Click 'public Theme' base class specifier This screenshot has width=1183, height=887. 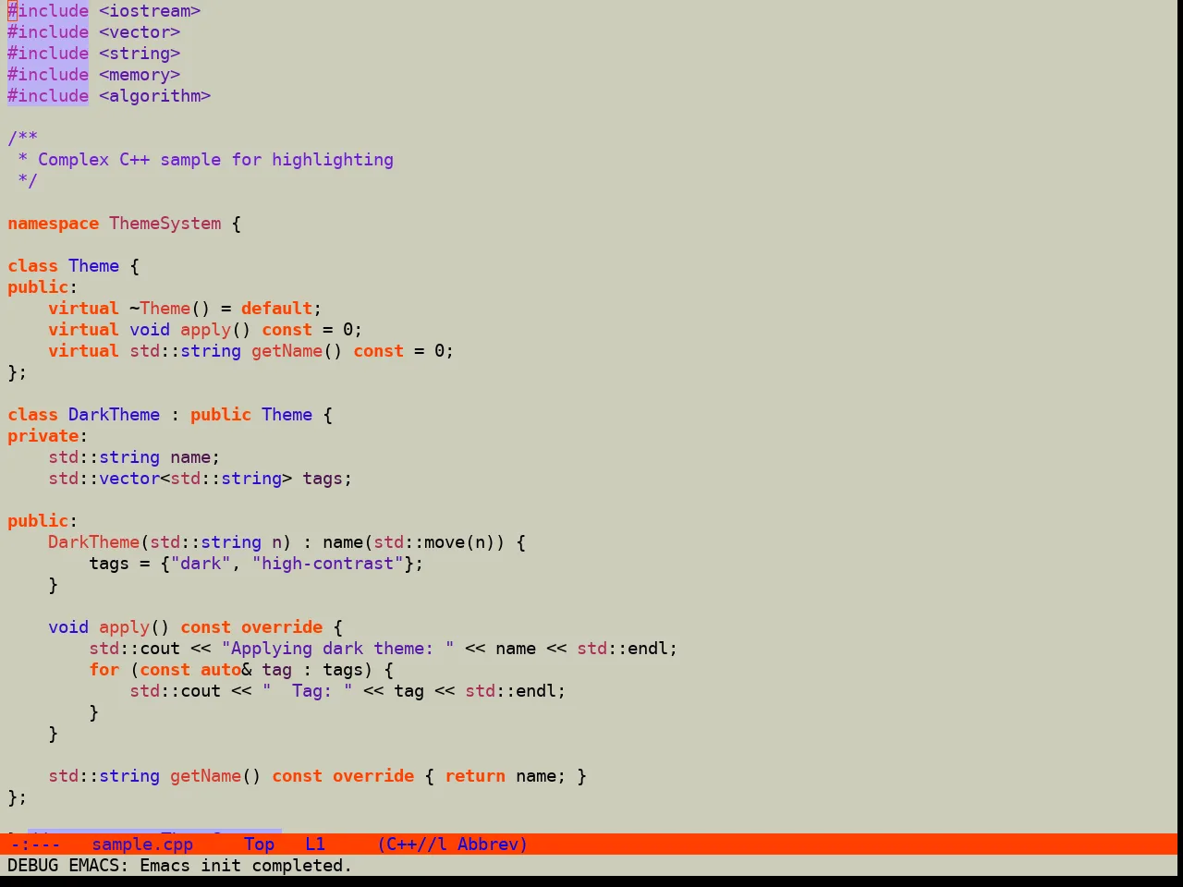pos(251,415)
